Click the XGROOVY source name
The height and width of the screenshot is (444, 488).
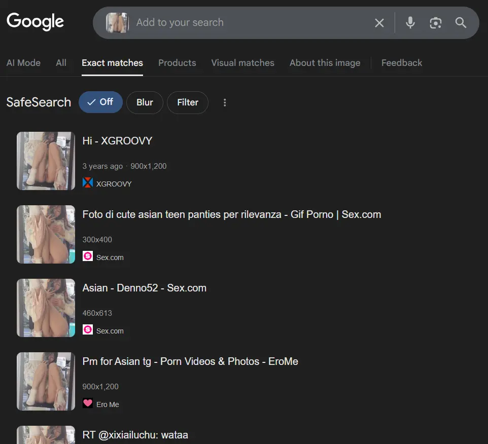click(x=114, y=184)
